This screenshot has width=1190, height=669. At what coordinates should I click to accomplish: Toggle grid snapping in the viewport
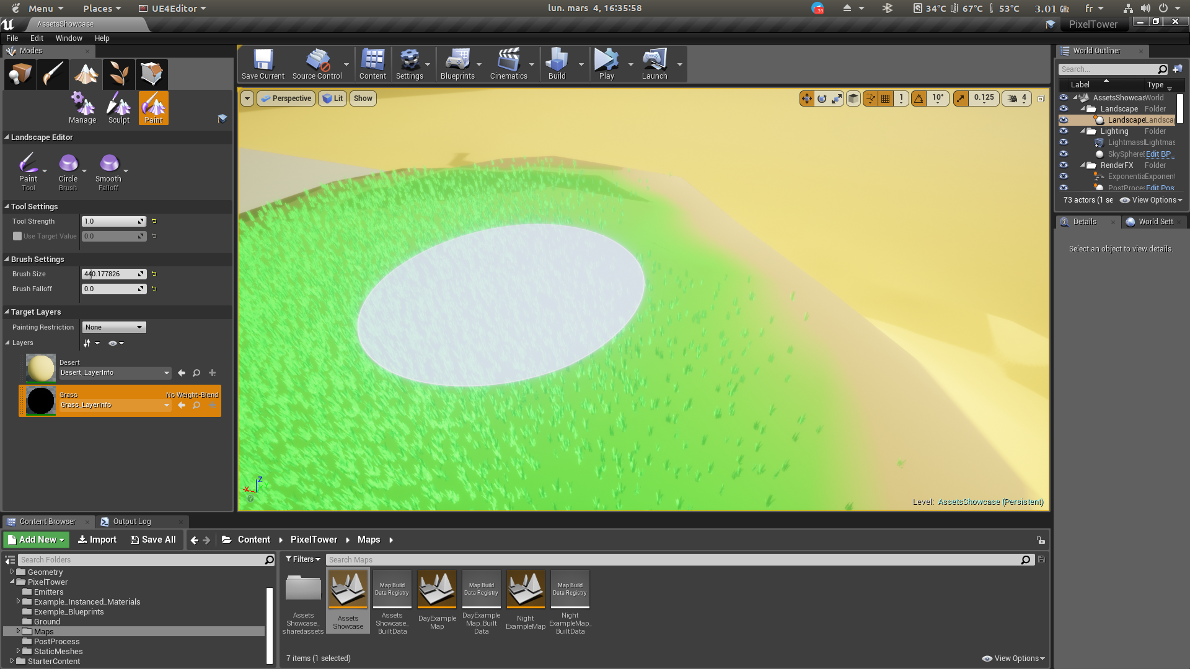point(886,98)
